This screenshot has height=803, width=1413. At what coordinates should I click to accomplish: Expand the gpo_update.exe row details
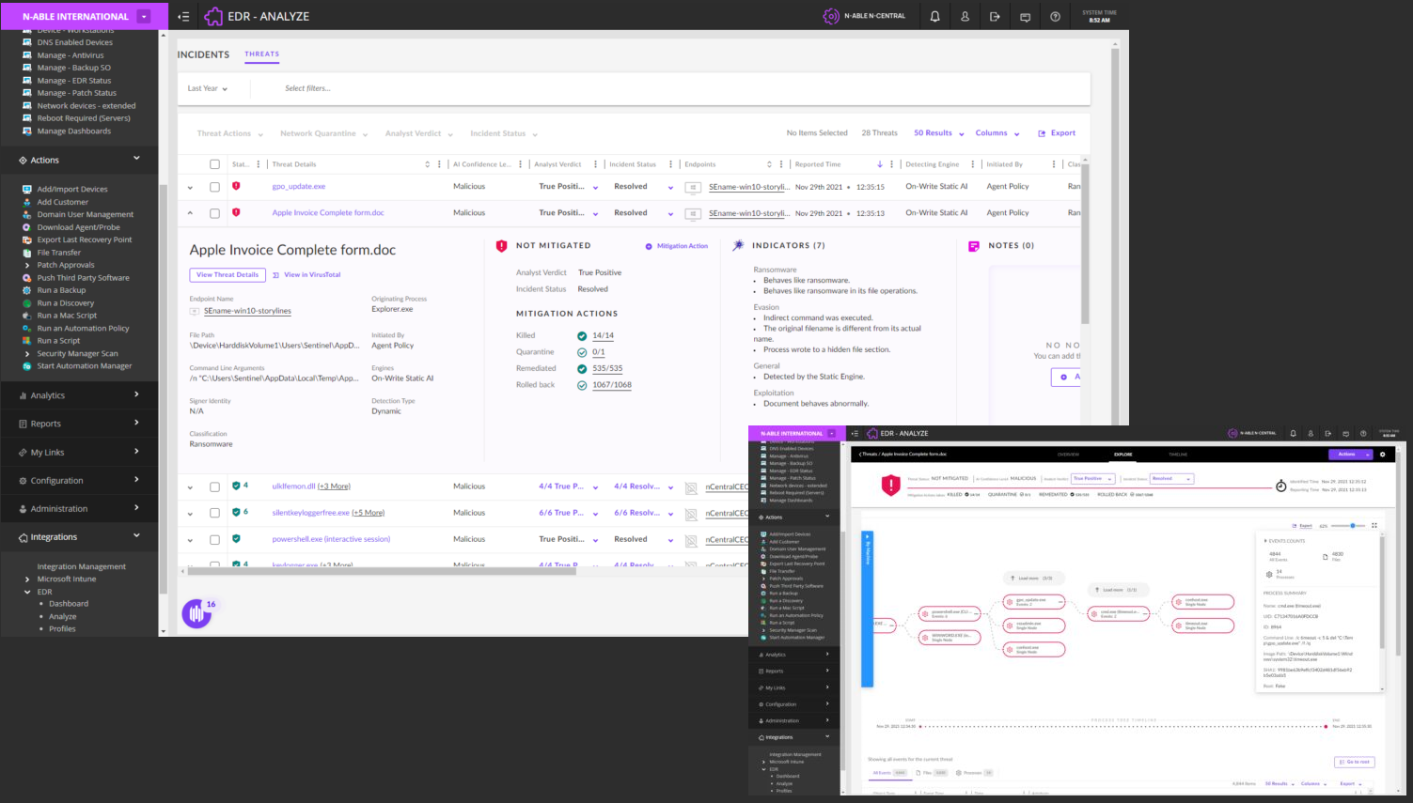190,187
